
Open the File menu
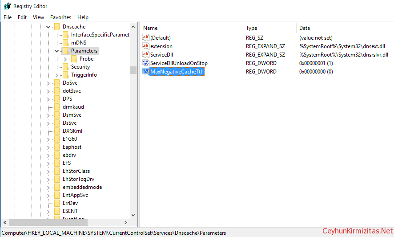(x=8, y=17)
